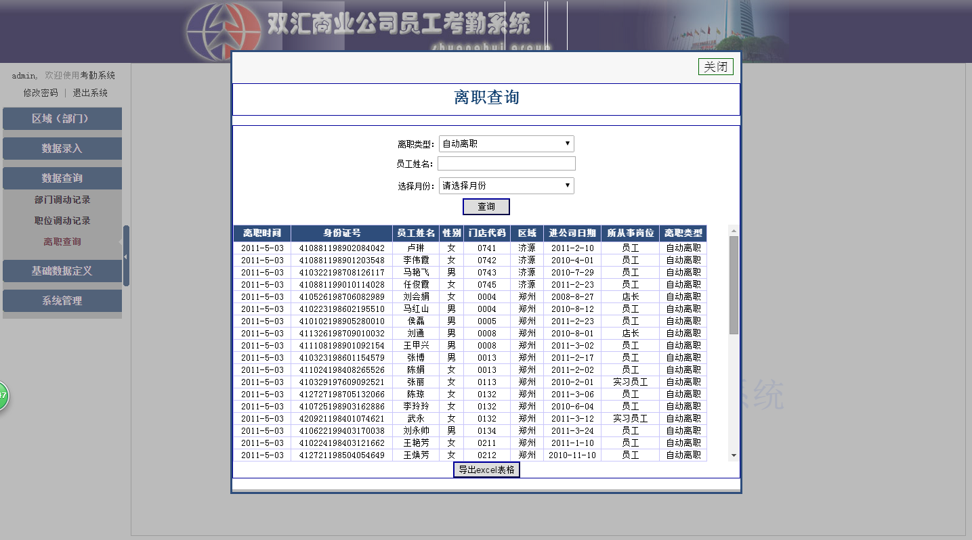The image size is (972, 540).
Task: Click the 门店代码 column header
Action: [x=487, y=233]
